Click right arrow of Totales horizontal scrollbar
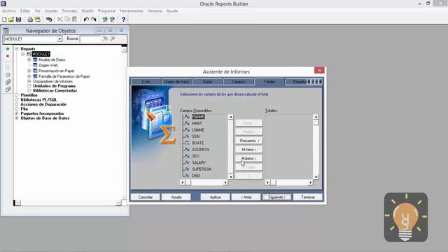The width and height of the screenshot is (448, 252). pos(310,182)
